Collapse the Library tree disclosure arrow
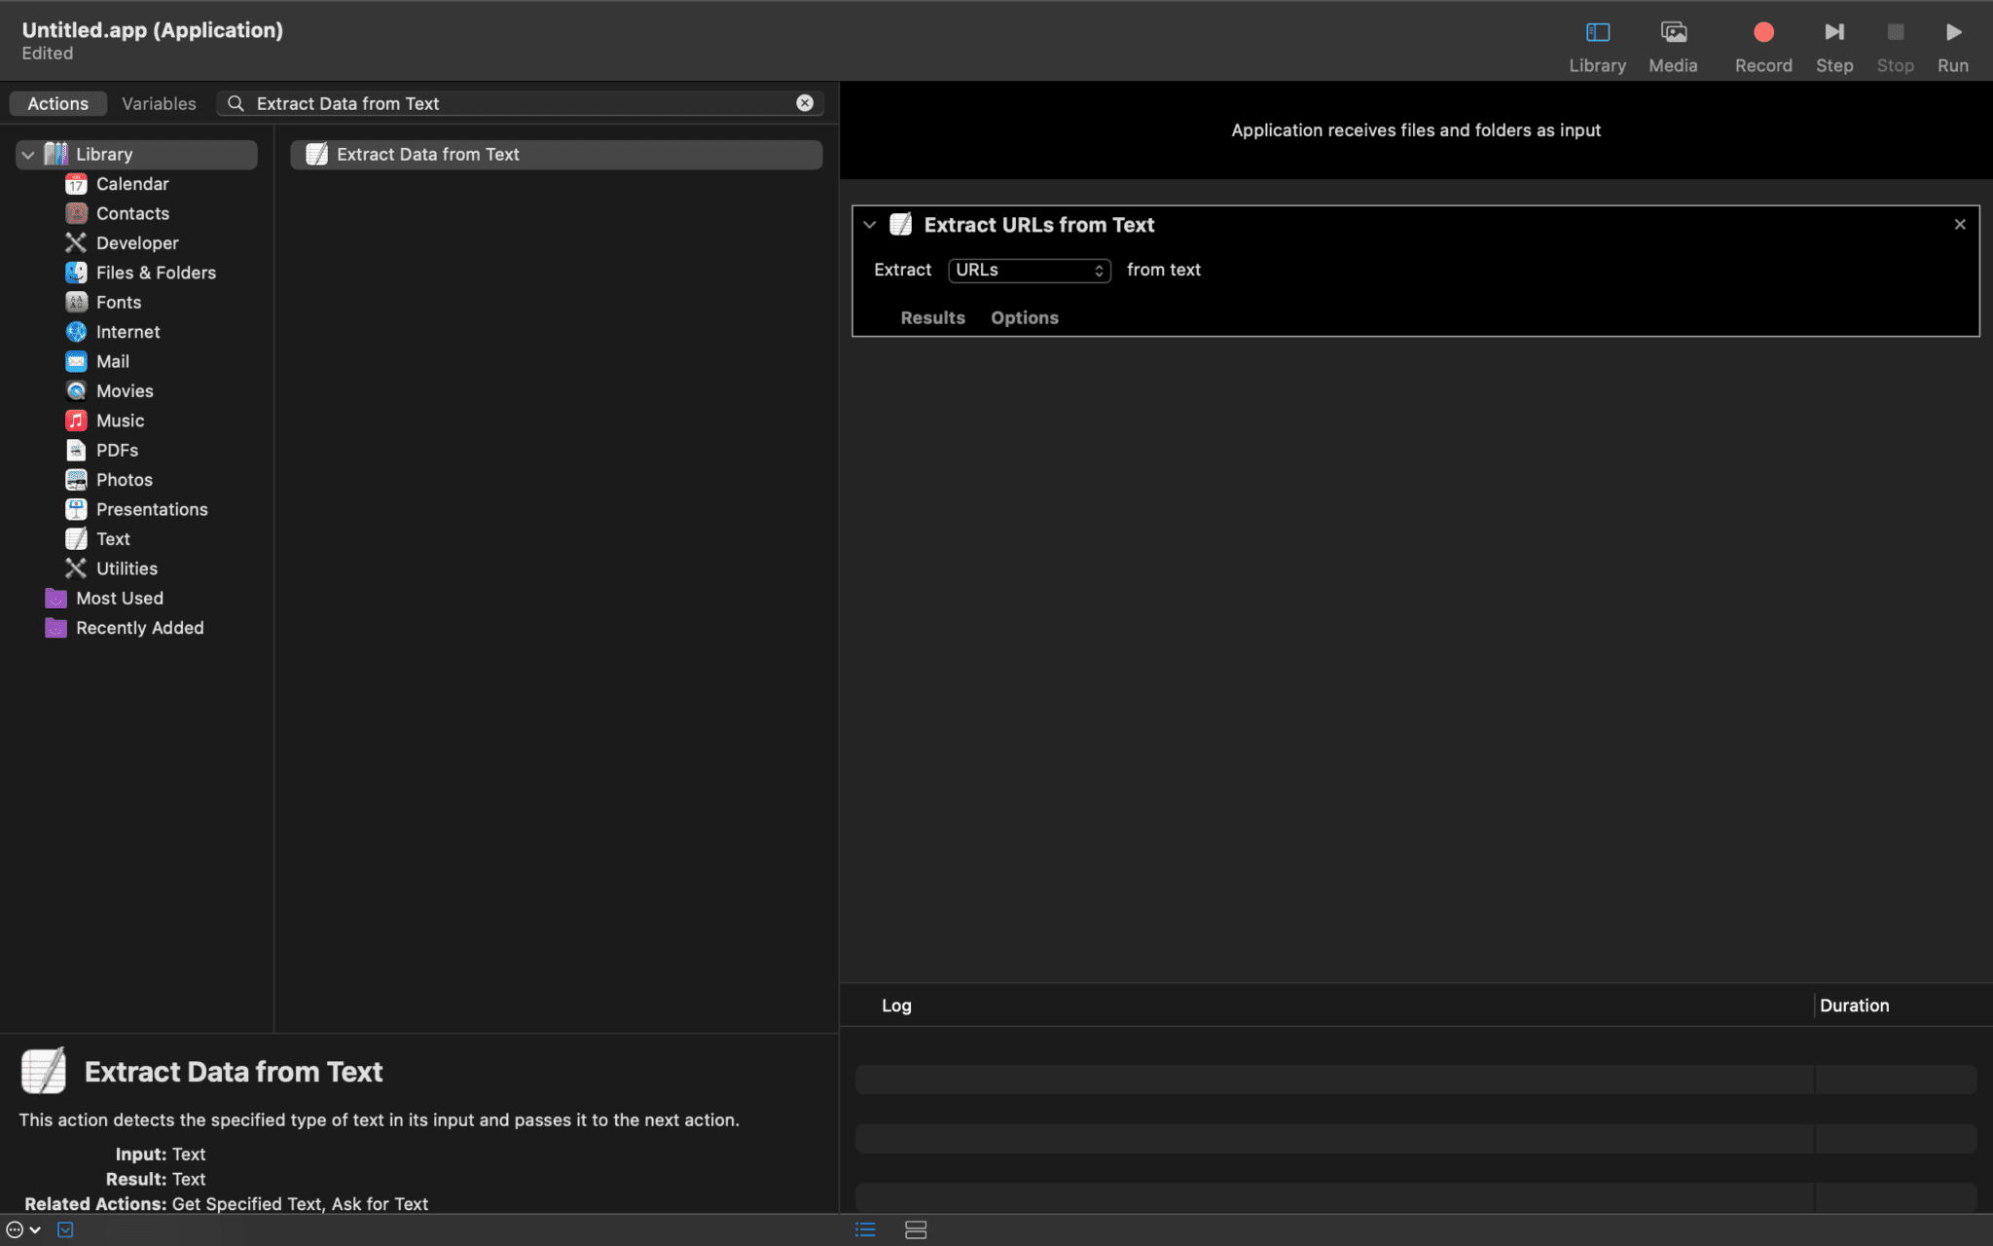The image size is (1993, 1246). pyautogui.click(x=28, y=155)
